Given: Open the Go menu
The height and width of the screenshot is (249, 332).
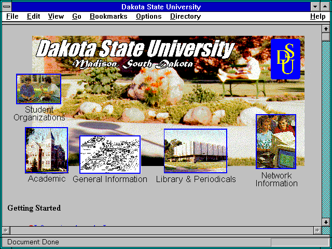Looking at the screenshot, I should 77,16.
